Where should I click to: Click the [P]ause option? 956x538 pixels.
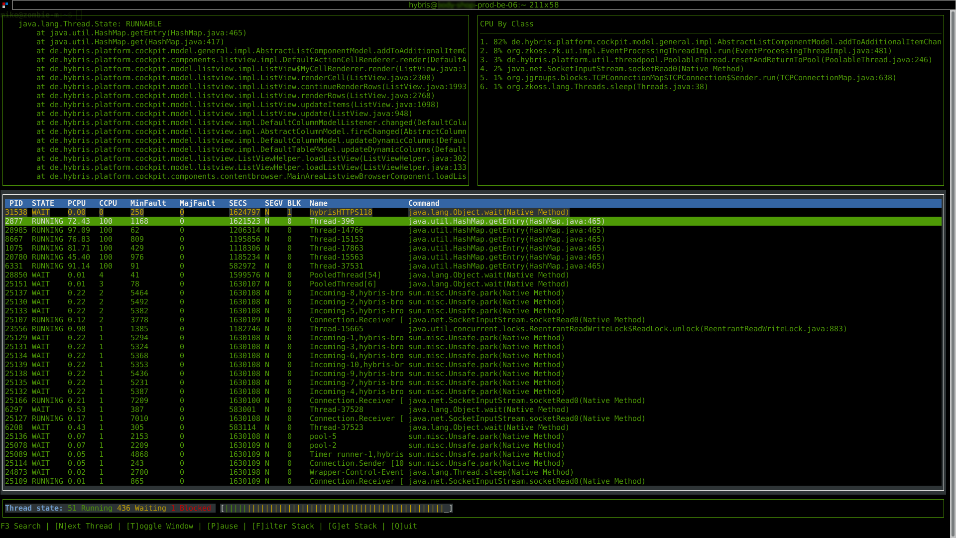(222, 526)
